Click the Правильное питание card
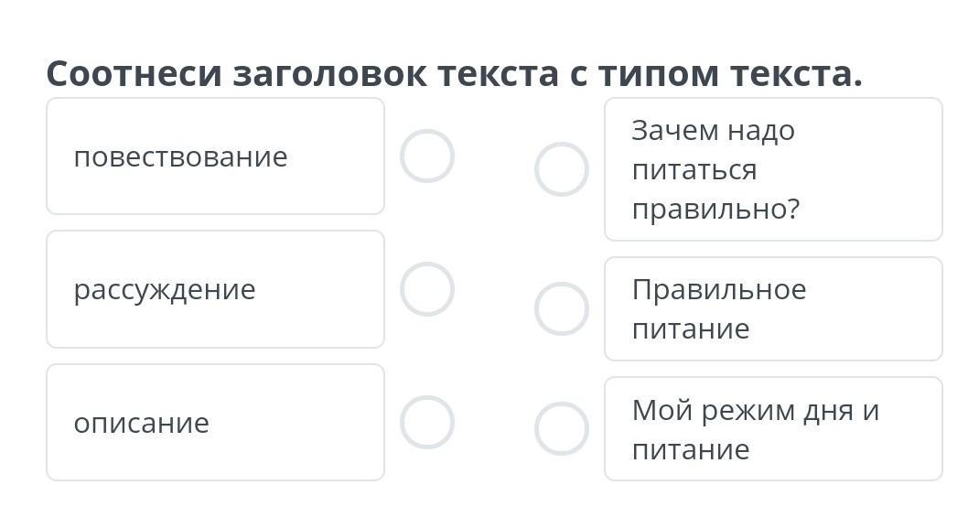 tap(773, 309)
